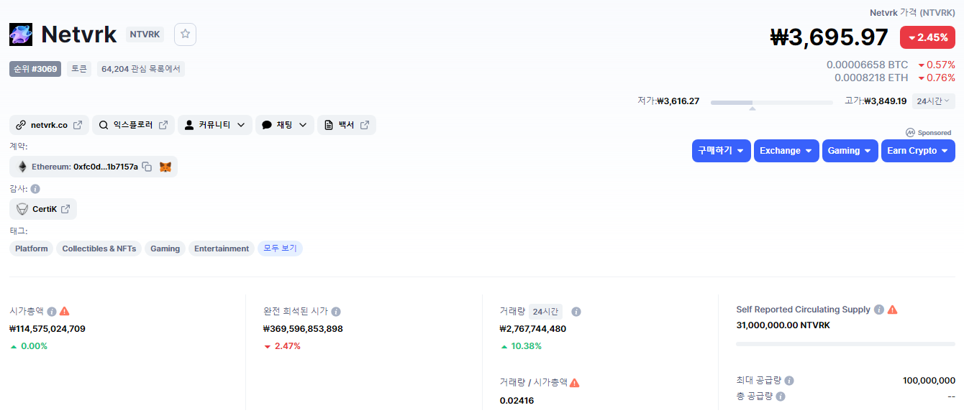Image resolution: width=964 pixels, height=418 pixels.
Task: Add Netvrk to watchlist with star icon
Action: (x=185, y=34)
